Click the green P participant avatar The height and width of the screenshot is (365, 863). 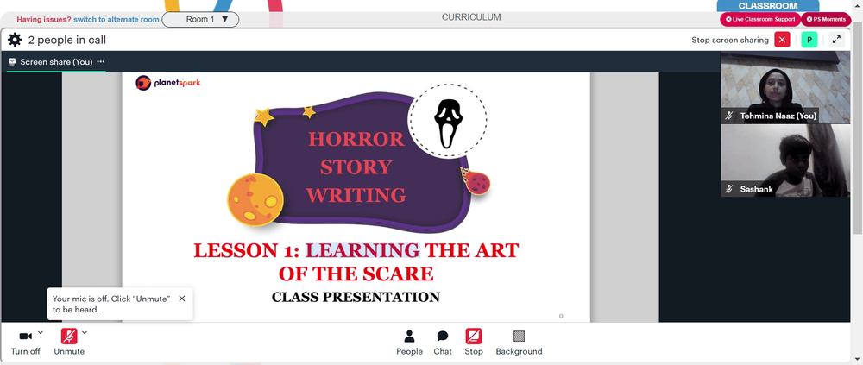(809, 40)
